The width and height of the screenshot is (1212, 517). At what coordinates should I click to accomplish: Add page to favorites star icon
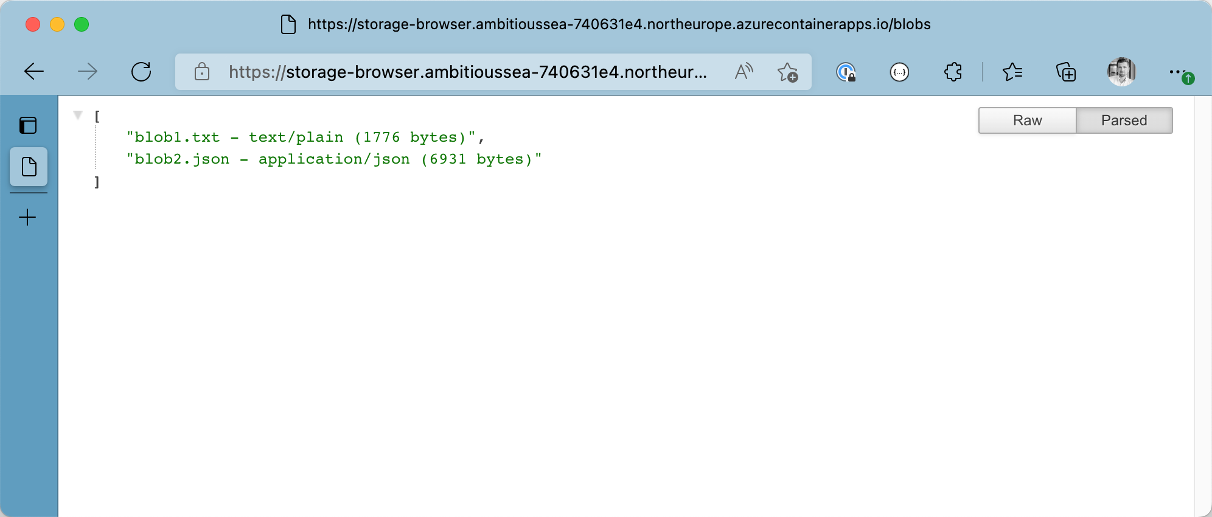tap(787, 72)
